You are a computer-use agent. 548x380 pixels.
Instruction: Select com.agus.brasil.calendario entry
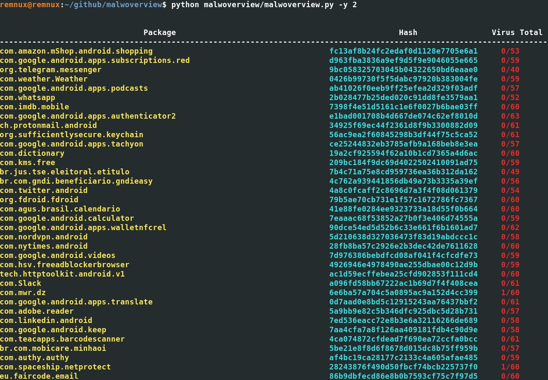pos(60,209)
